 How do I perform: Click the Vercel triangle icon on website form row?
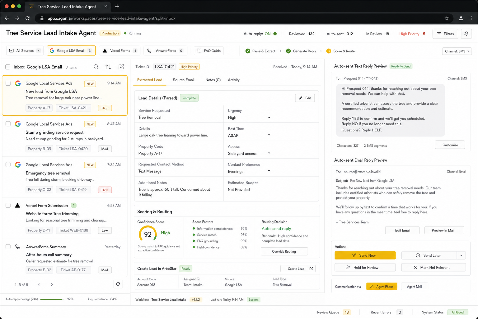point(18,205)
